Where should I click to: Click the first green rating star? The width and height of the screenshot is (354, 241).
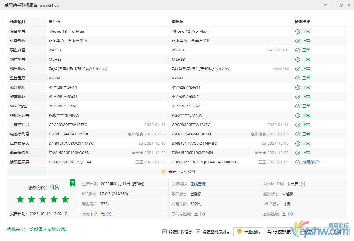[x=20, y=199]
